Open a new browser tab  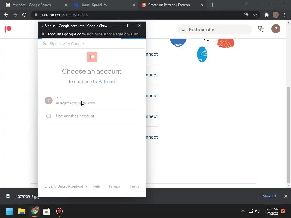[x=213, y=5]
